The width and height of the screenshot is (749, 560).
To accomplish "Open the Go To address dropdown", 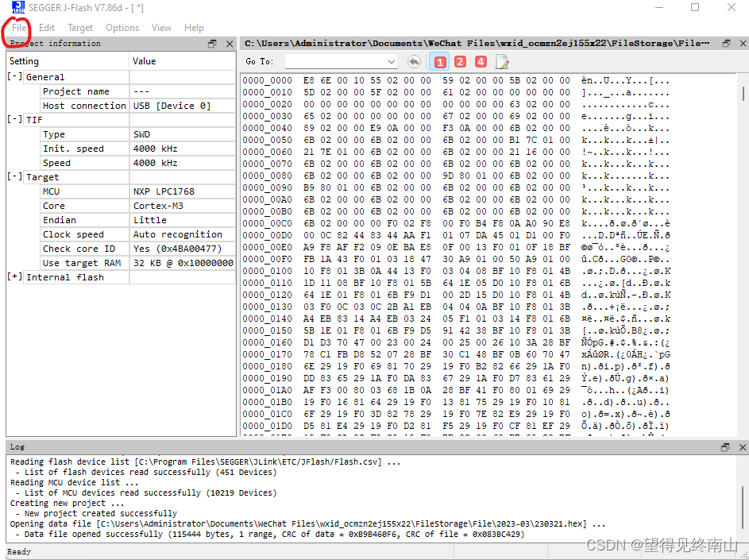I will coord(392,62).
